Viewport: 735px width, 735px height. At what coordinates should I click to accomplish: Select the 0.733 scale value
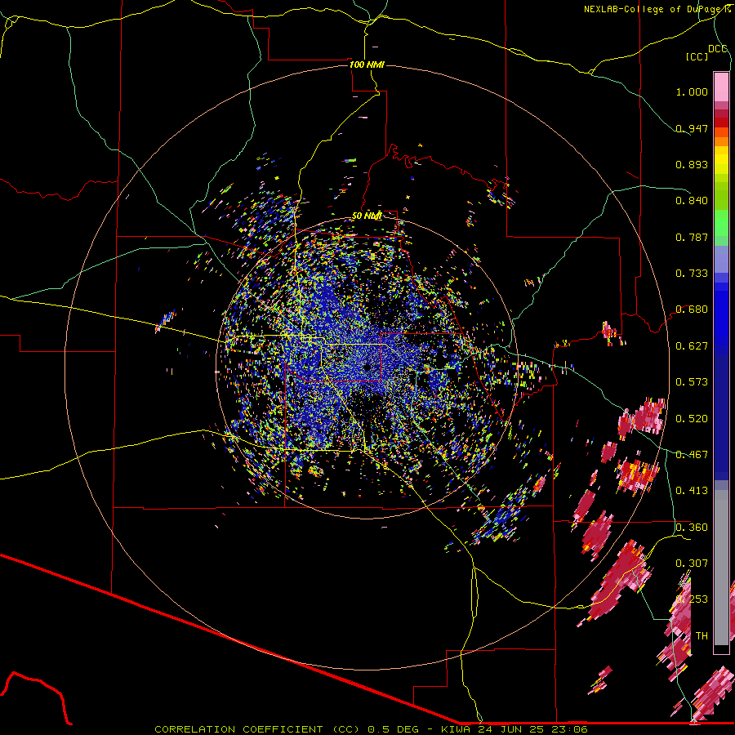tap(692, 274)
